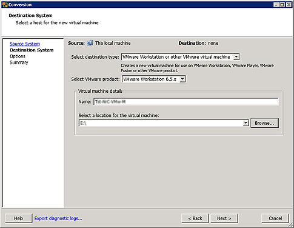
Task: Proceed with the Next button
Action: 224,218
